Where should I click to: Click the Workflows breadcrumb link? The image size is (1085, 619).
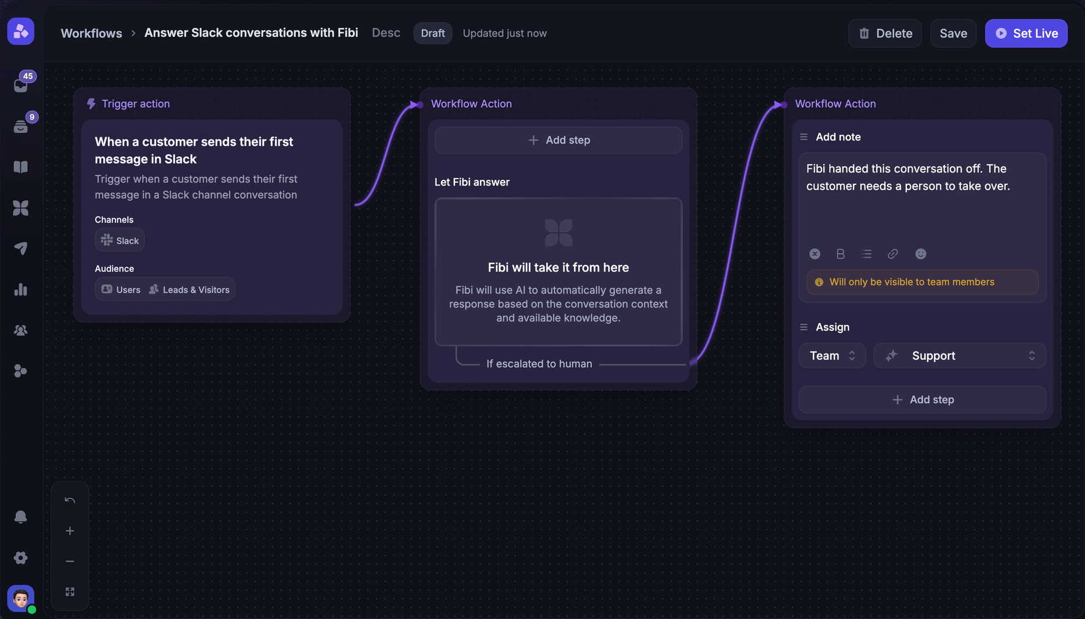(x=91, y=33)
